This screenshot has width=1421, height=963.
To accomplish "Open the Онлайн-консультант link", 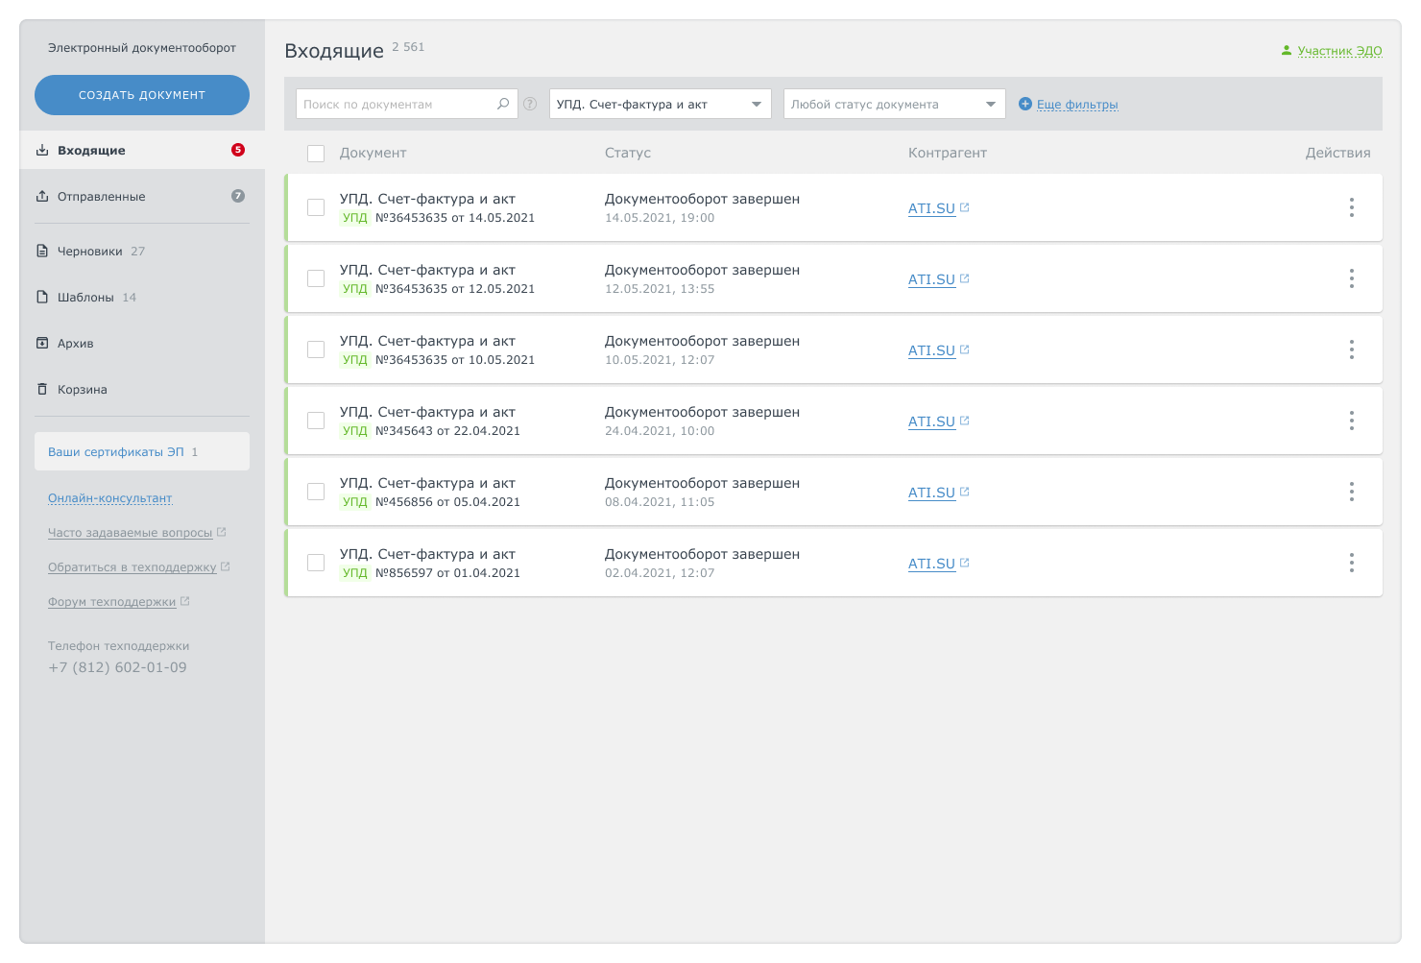I will [110, 498].
